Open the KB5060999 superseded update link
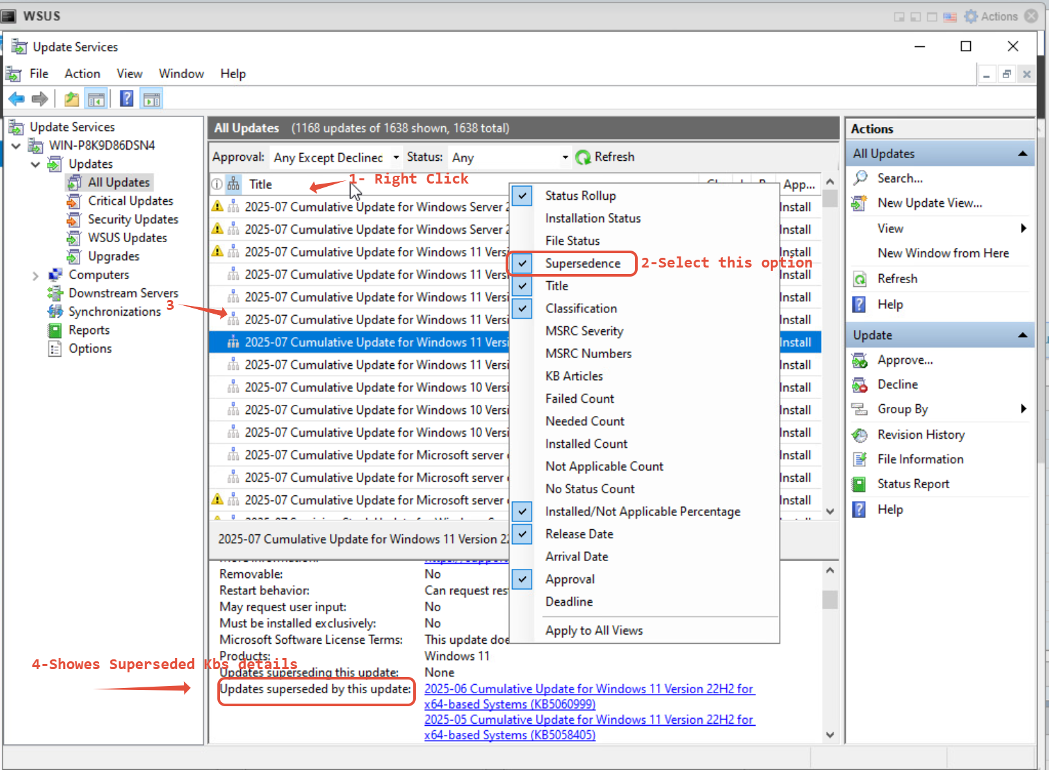The width and height of the screenshot is (1049, 770). coord(590,696)
